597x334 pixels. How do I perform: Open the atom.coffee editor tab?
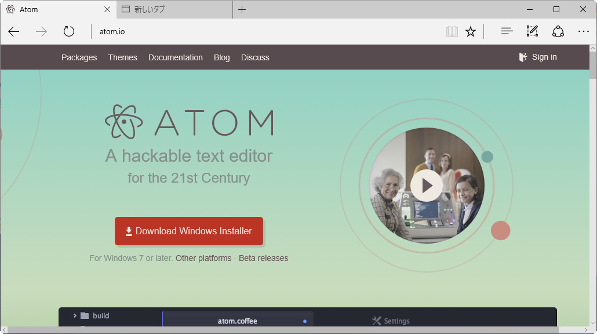(x=238, y=320)
